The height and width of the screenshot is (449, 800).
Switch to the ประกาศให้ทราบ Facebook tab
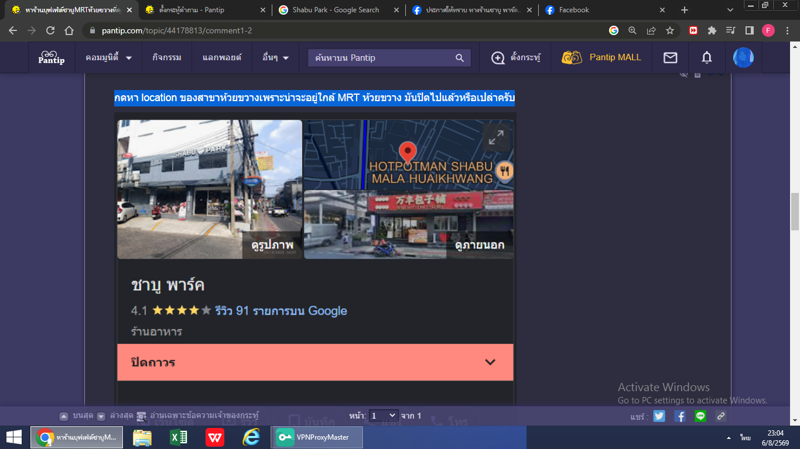click(x=473, y=10)
